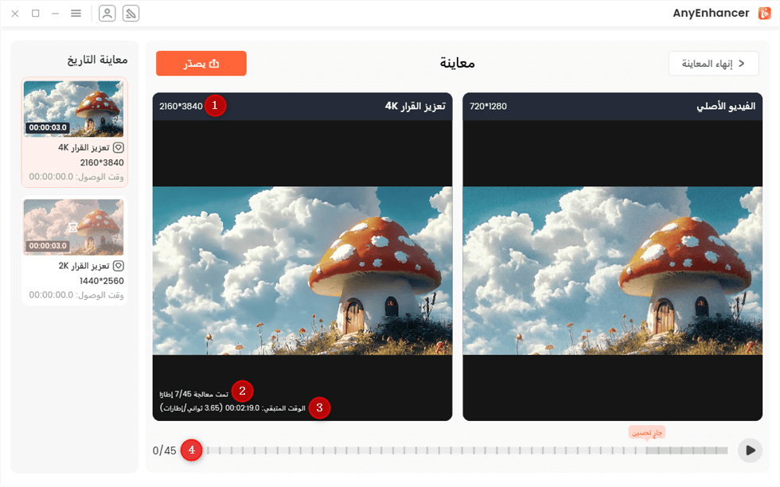Click the AnyEnhancer logo icon
This screenshot has width=780, height=487.
click(x=764, y=14)
